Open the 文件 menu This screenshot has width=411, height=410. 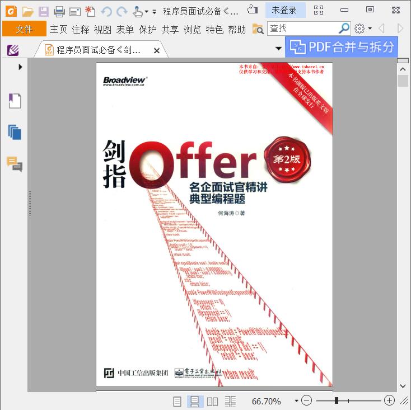[x=24, y=29]
